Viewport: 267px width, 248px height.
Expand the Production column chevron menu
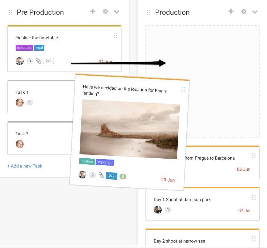[255, 12]
